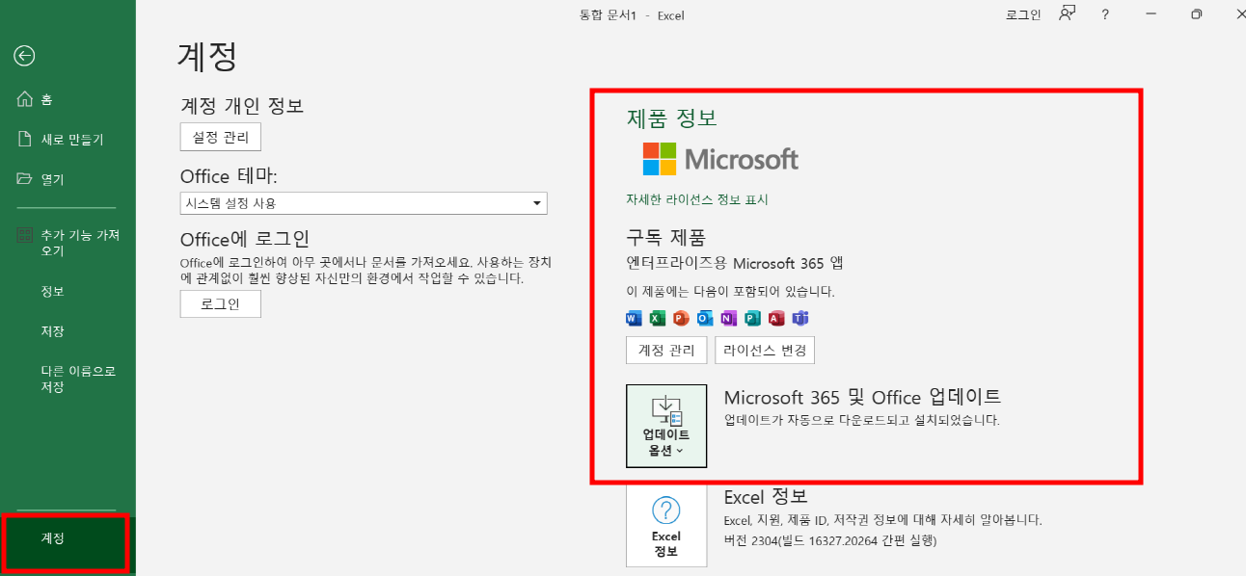Click the 설정 관리 button
Image resolution: width=1246 pixels, height=576 pixels.
[220, 136]
